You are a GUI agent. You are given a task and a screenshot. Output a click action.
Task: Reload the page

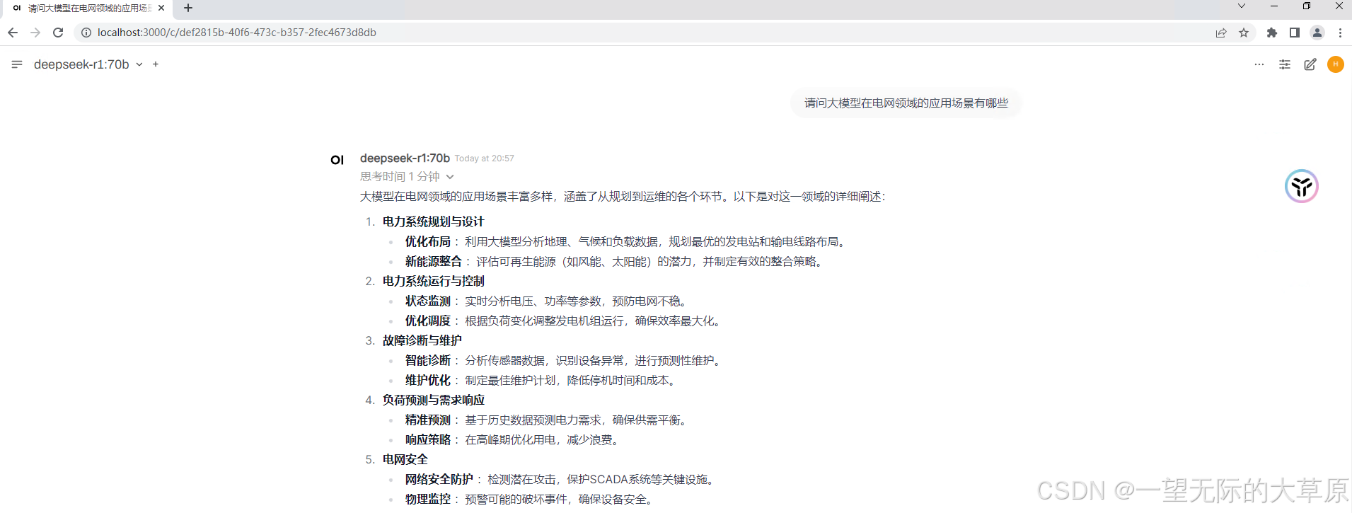click(58, 33)
